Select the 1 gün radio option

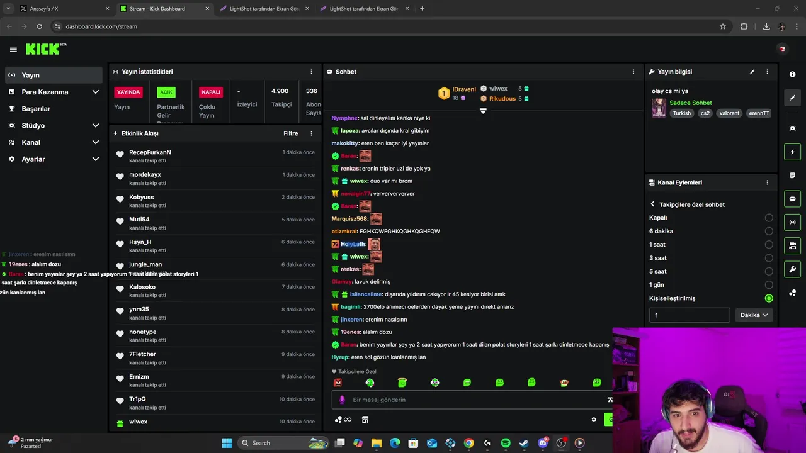pos(769,285)
